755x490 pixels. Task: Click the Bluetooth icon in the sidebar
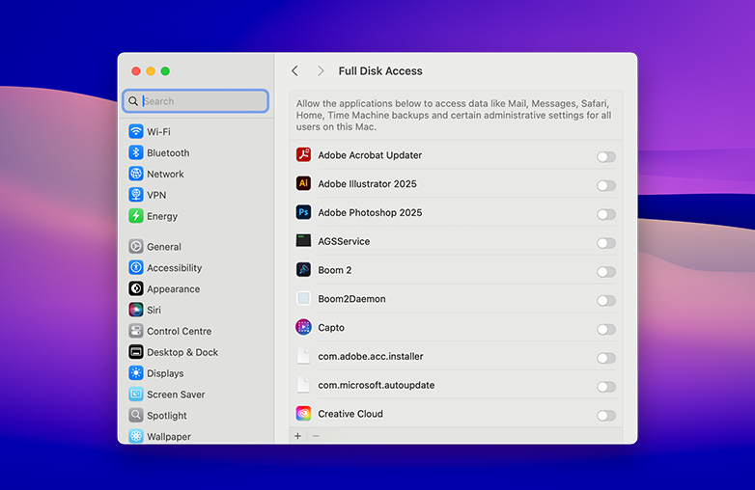136,152
